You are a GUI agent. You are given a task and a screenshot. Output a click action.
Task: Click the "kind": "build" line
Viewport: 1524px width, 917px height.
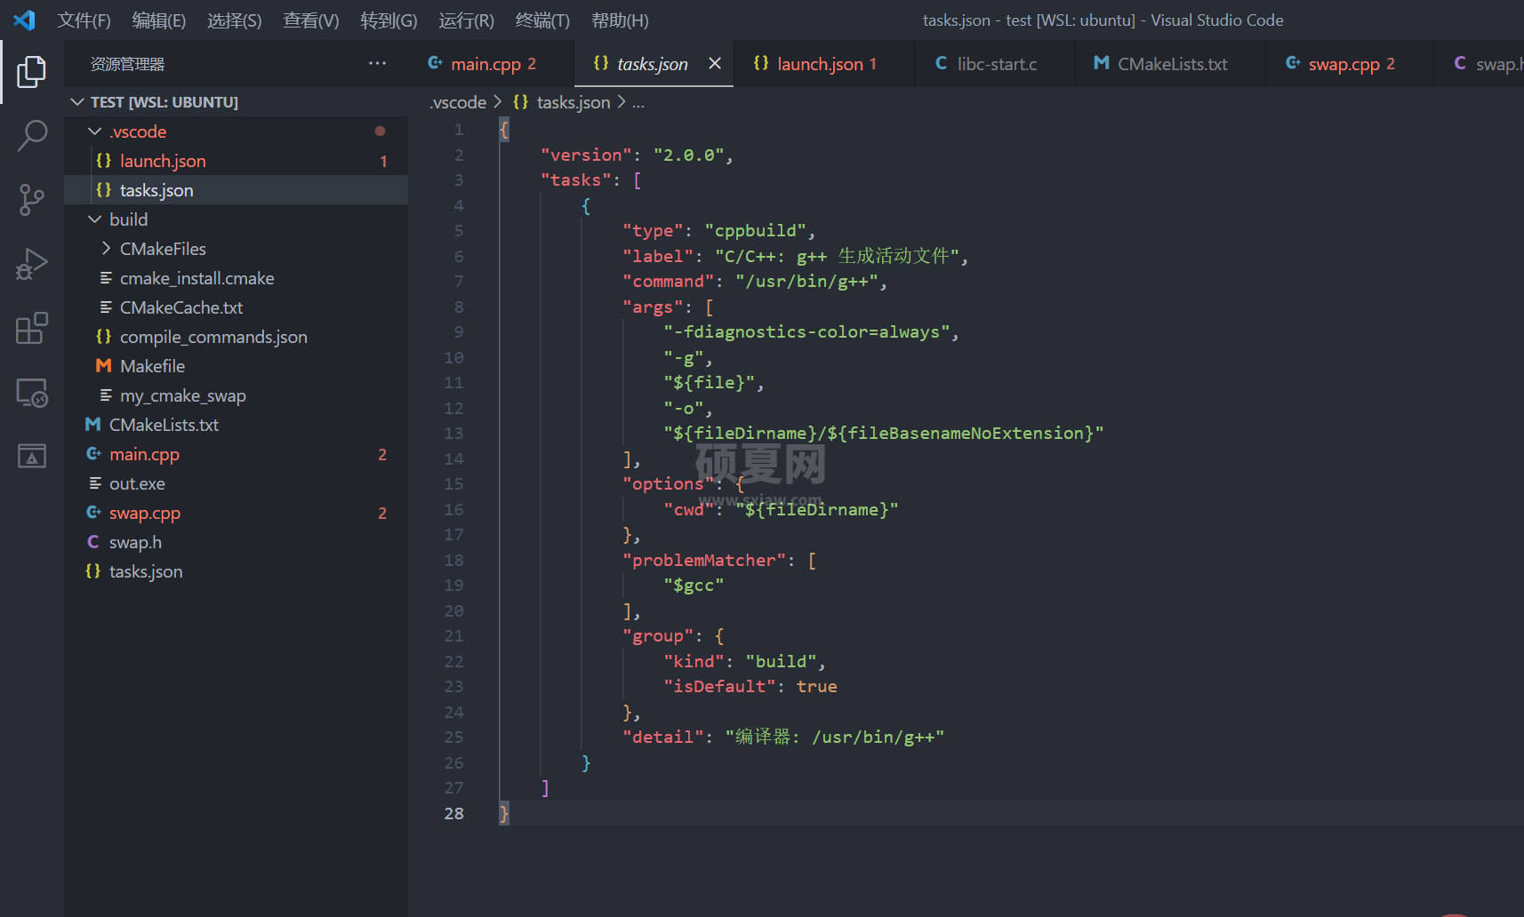coord(744,661)
